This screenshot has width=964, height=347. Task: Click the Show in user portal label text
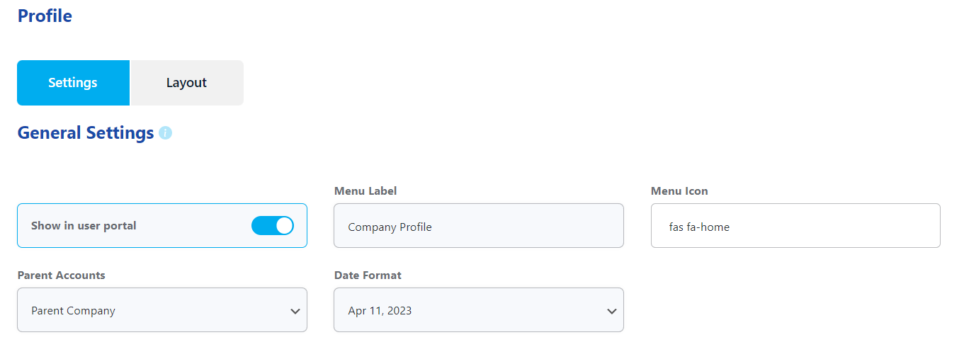[x=84, y=226]
